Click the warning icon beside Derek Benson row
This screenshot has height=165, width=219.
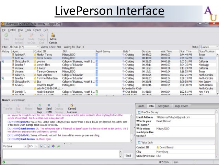[x=35, y=58]
